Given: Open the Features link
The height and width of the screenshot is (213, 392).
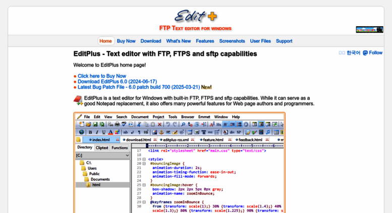Looking at the screenshot, I should point(205,41).
